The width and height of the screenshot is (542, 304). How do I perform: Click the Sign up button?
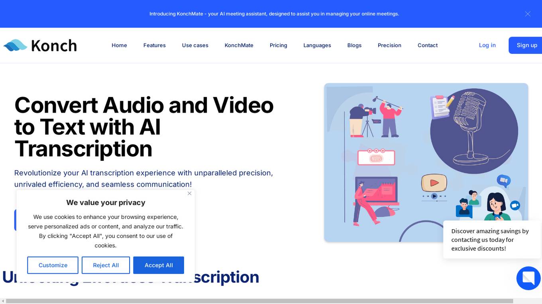click(526, 45)
